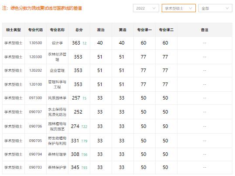235x176 pixels.
Task: Select the 森林保护学 major name cell
Action: [x=57, y=167]
